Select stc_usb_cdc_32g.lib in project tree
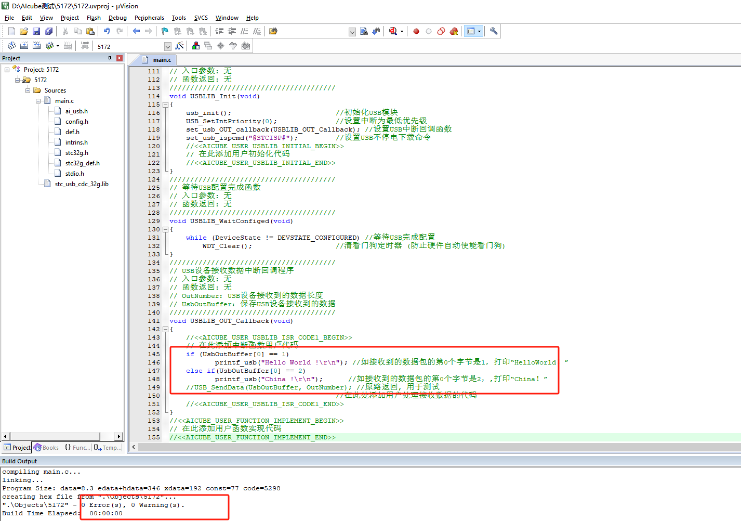The width and height of the screenshot is (741, 521). coord(82,184)
